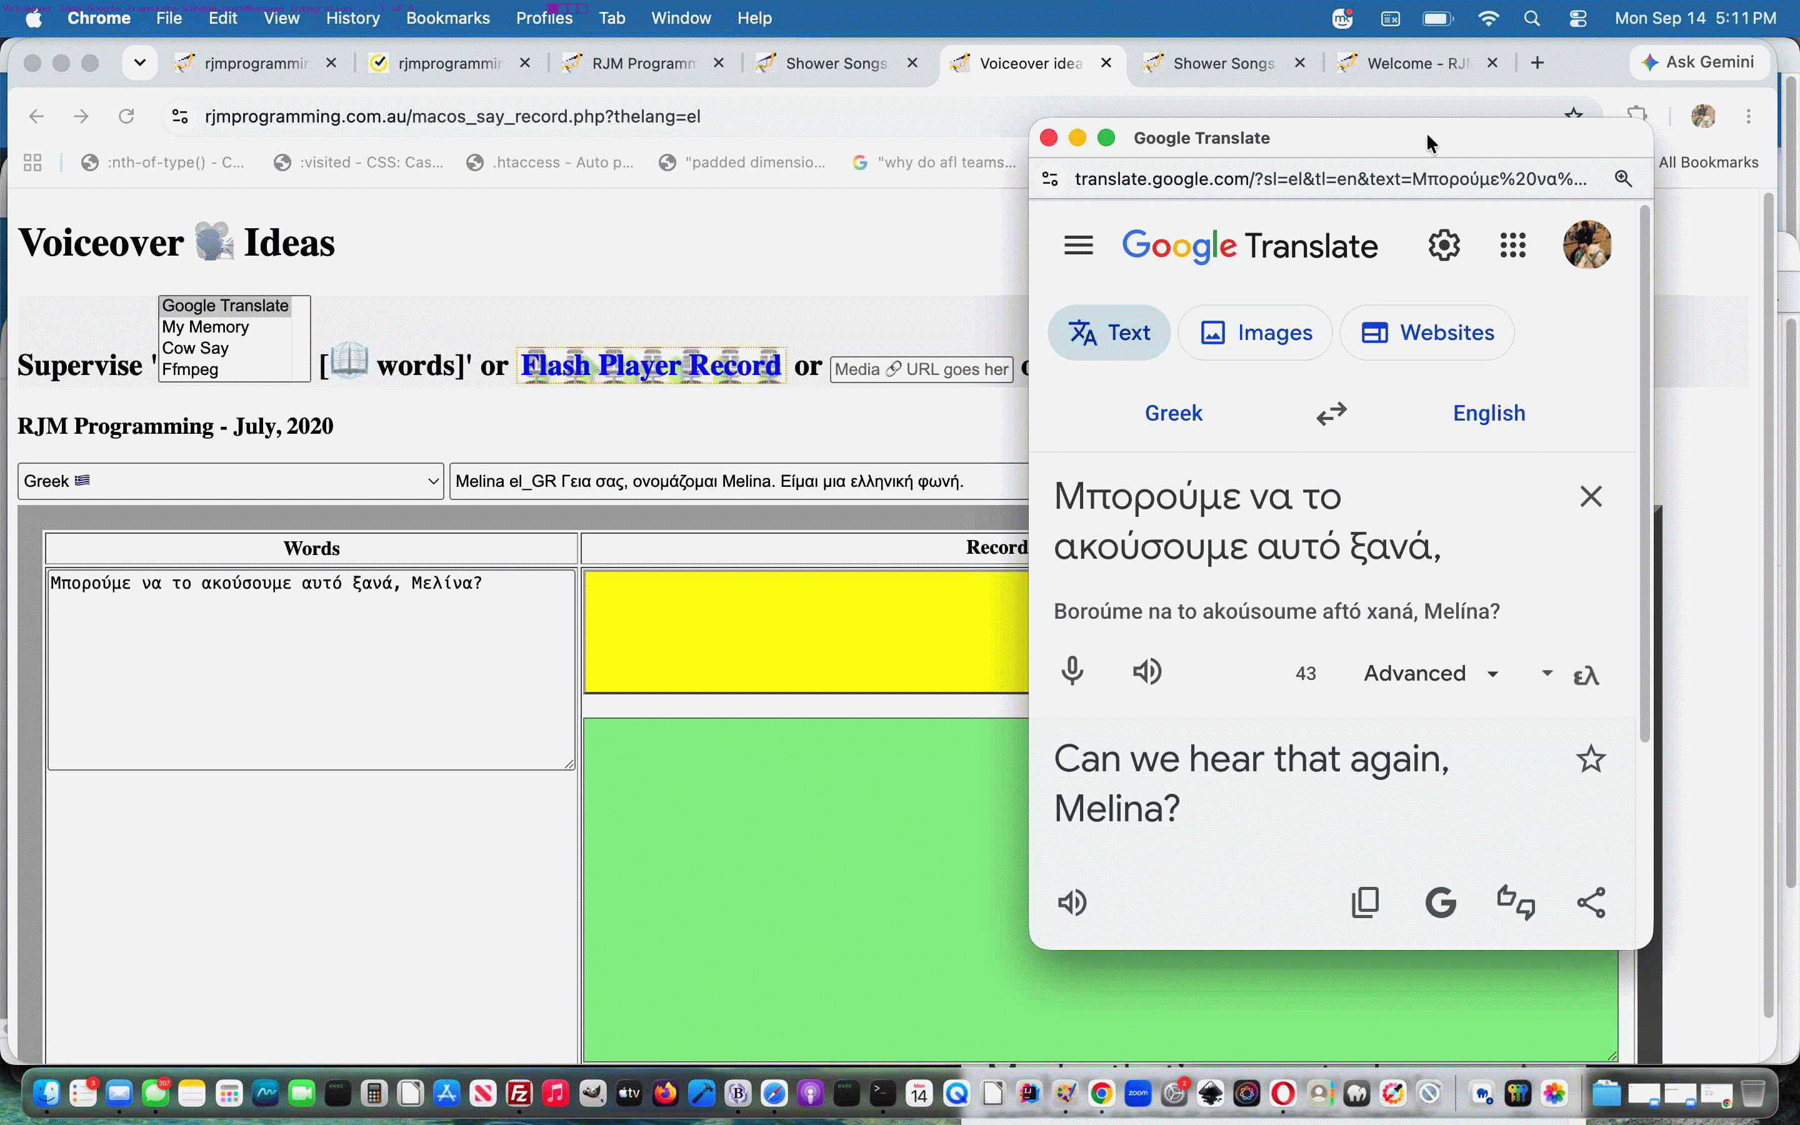Click Flash Player Record link
Viewport: 1800px width, 1125px height.
(x=651, y=366)
